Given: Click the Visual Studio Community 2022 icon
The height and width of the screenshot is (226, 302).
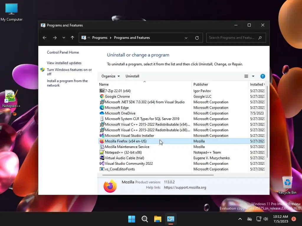Looking at the screenshot, I should [x=102, y=163].
